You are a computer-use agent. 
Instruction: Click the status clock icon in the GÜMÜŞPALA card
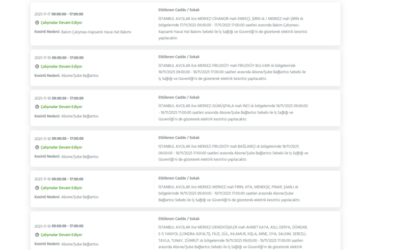tap(37, 107)
